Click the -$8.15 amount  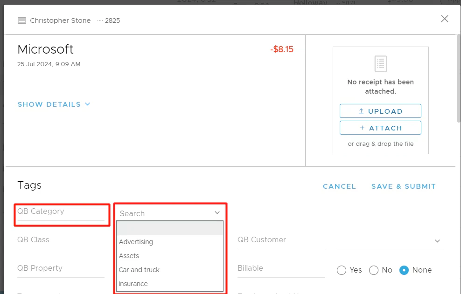[282, 49]
